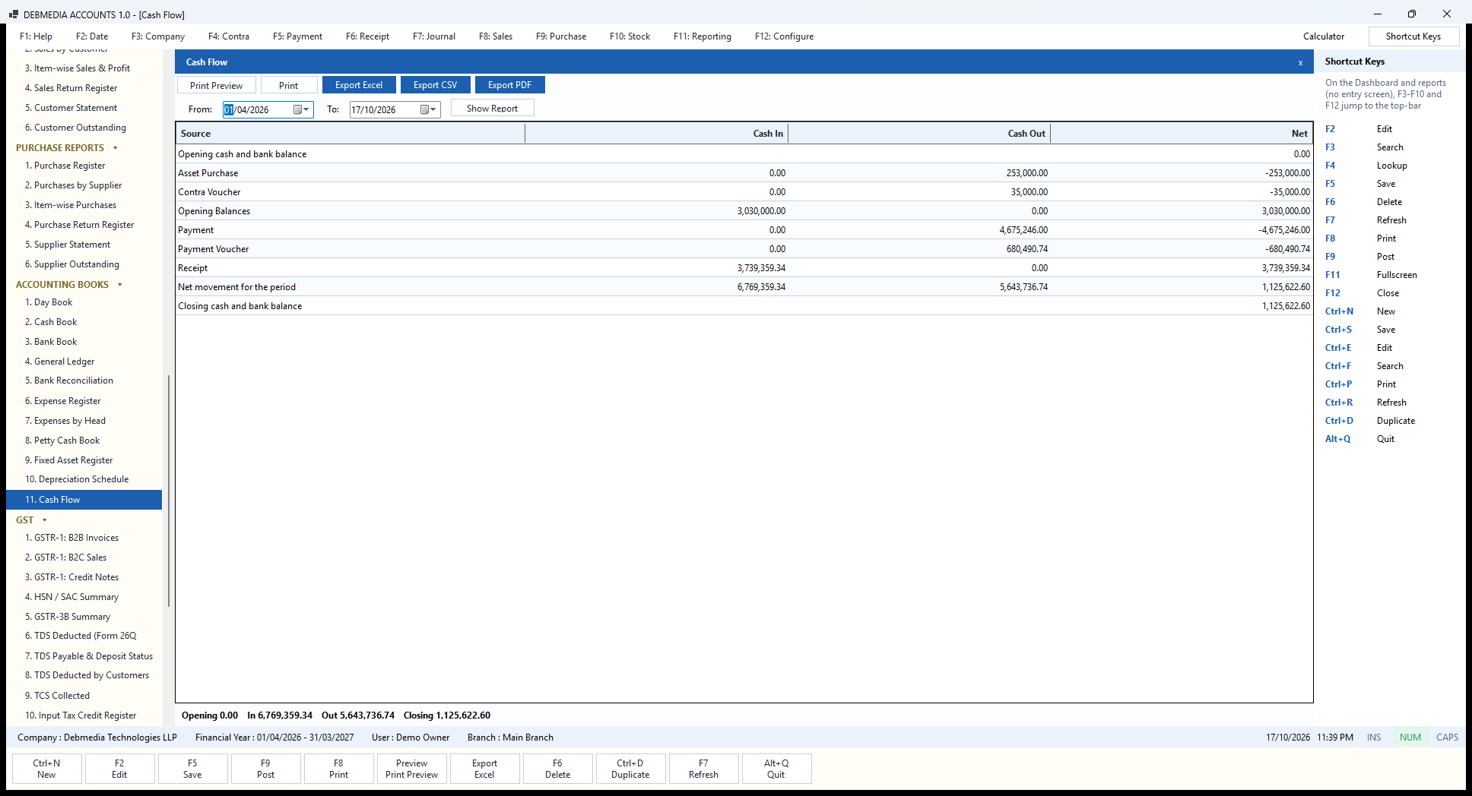Viewport: 1472px width, 796px height.
Task: Open Print Preview from the report toolbar
Action: point(216,85)
